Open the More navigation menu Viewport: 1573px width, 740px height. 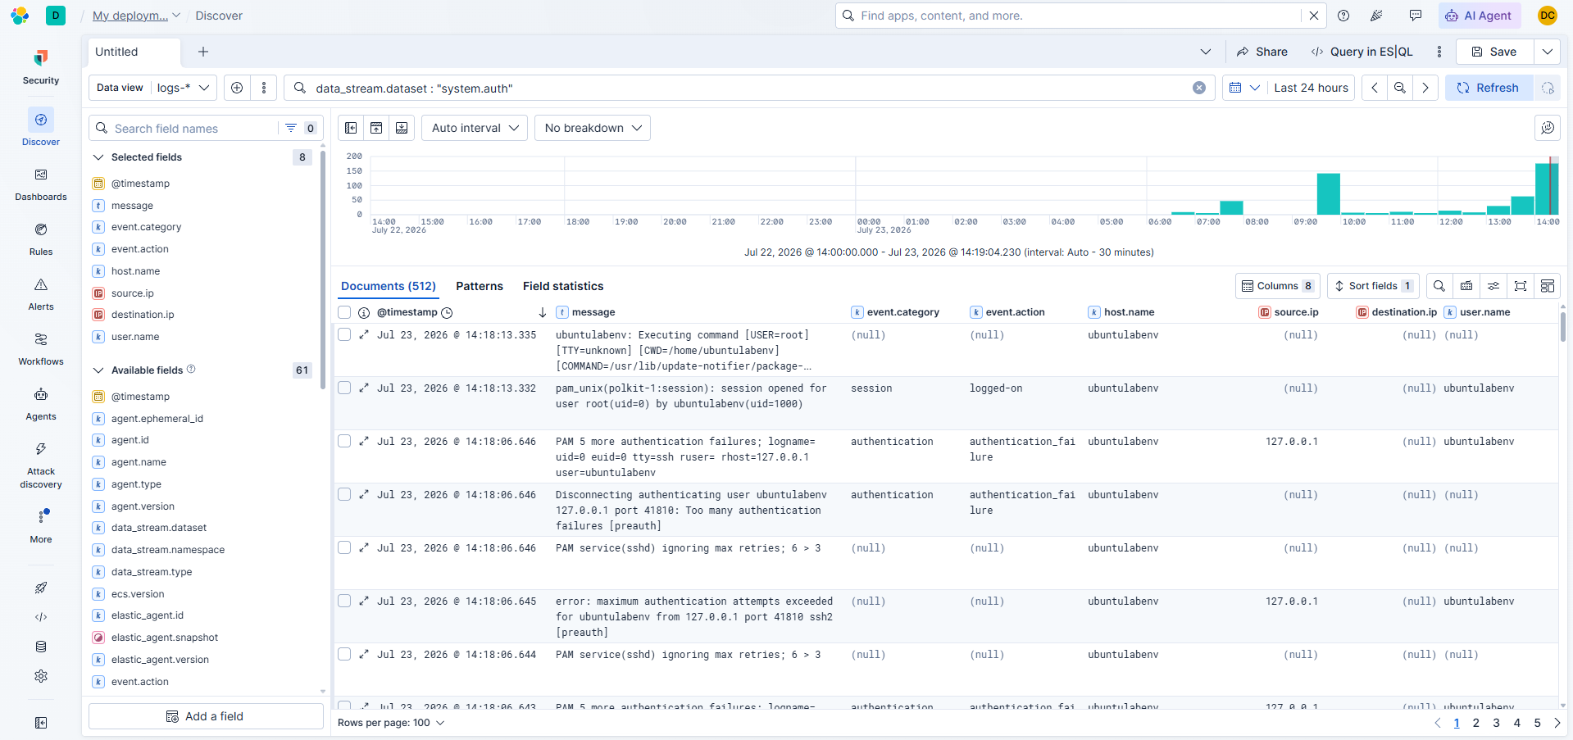coord(41,526)
